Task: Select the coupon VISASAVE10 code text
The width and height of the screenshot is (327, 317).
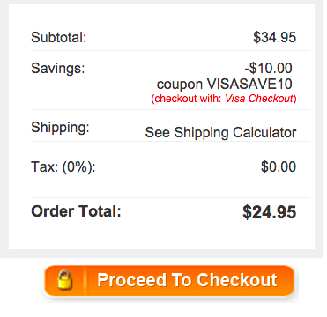Action: pyautogui.click(x=225, y=85)
